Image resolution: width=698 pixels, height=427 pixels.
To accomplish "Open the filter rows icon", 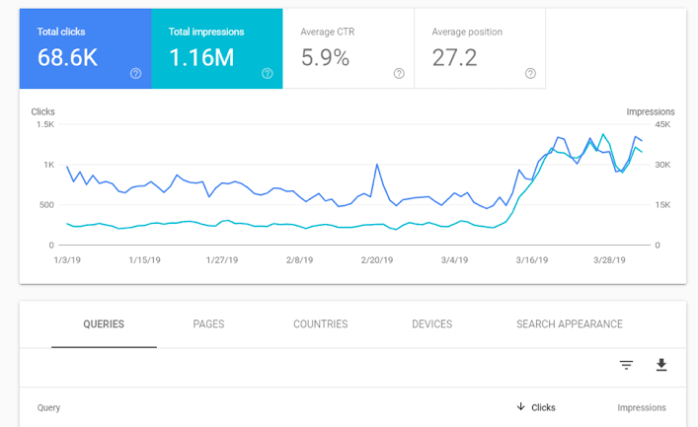I will pyautogui.click(x=626, y=365).
